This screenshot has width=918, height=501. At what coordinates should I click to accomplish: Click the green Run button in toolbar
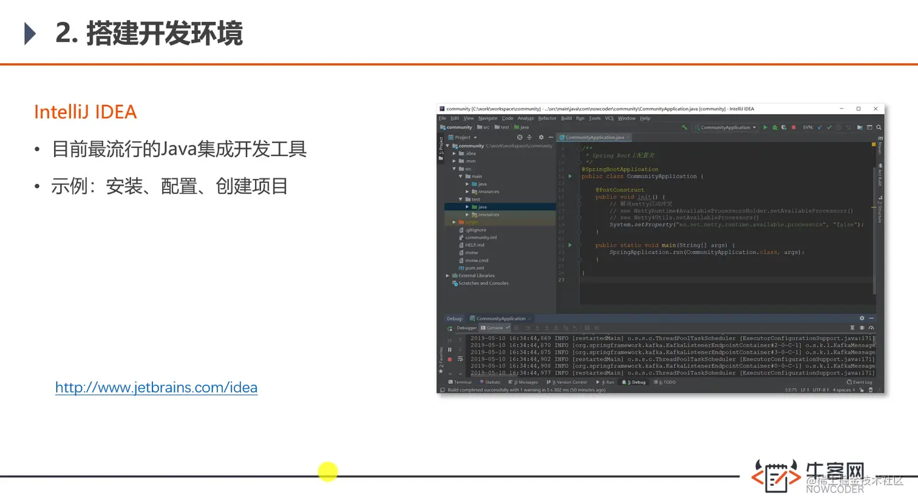(x=765, y=127)
